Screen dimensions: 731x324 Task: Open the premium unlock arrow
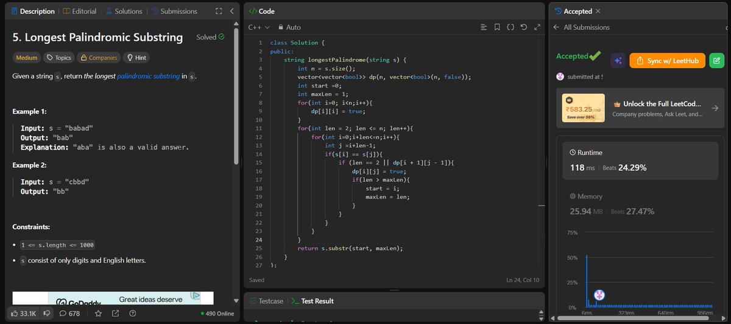(x=715, y=108)
